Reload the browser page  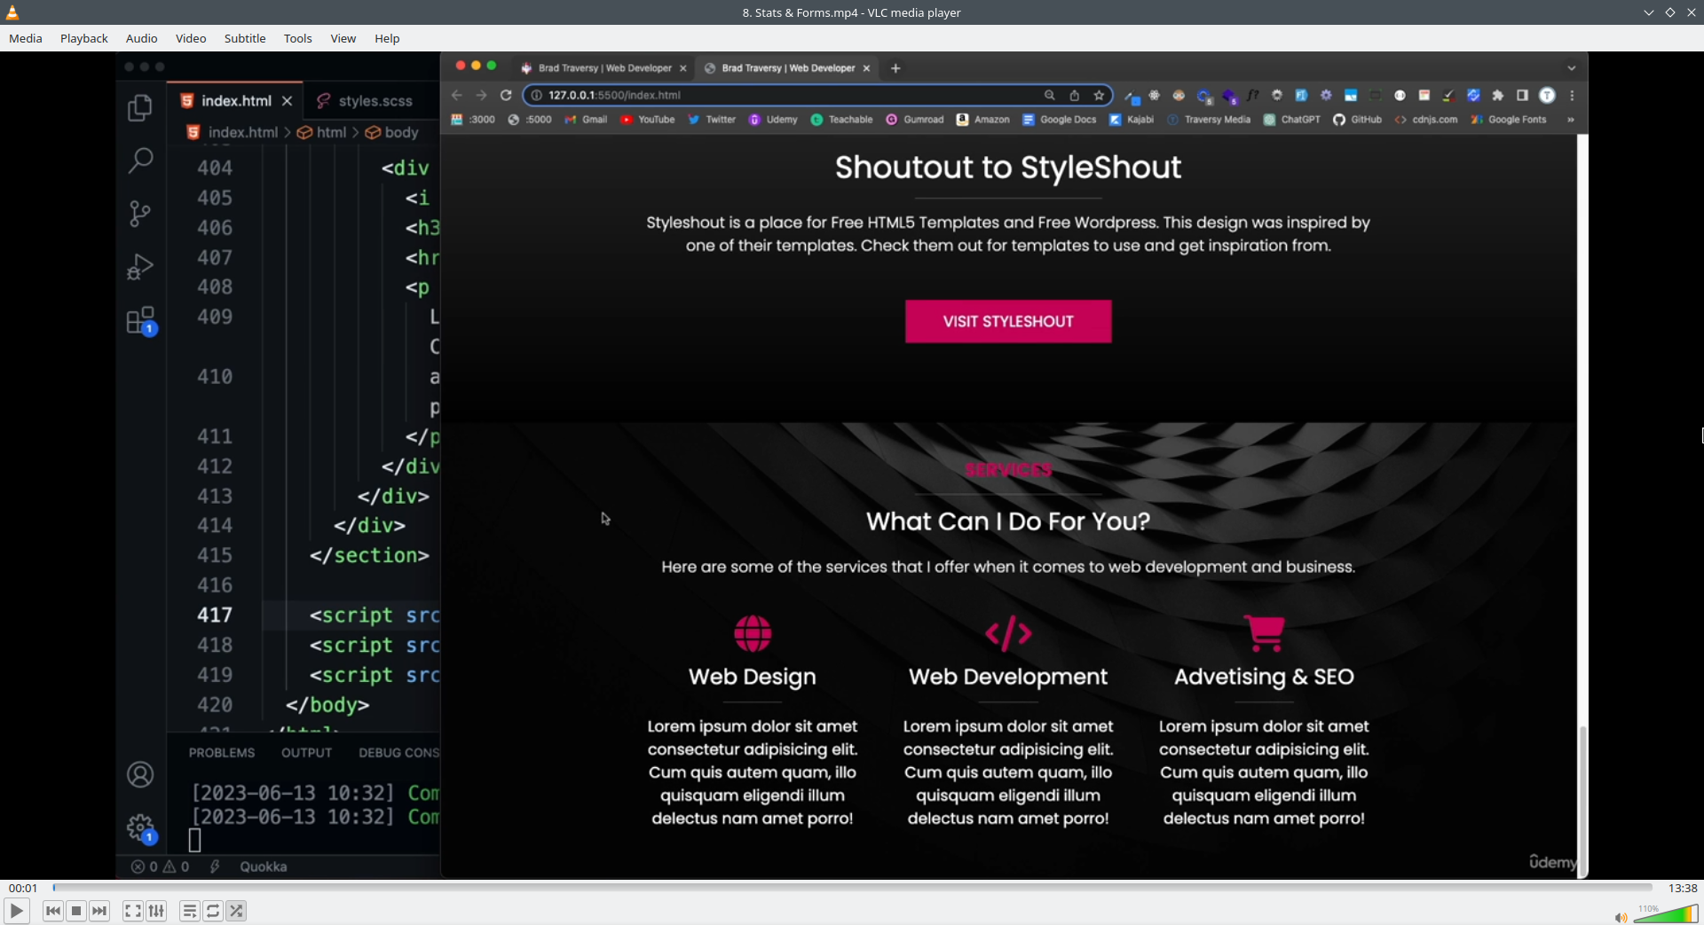(506, 95)
